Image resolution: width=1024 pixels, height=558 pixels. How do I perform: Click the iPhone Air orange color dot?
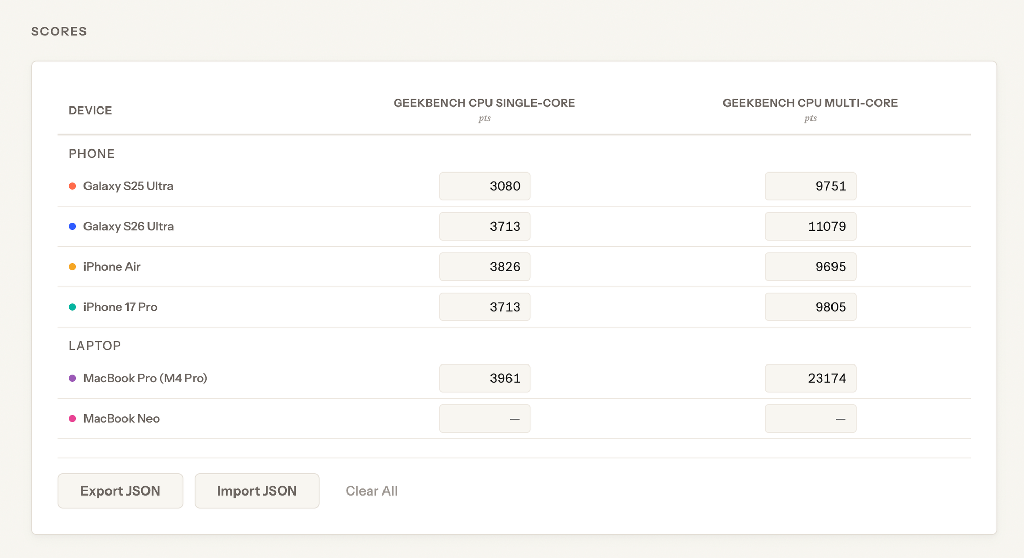[x=72, y=267]
